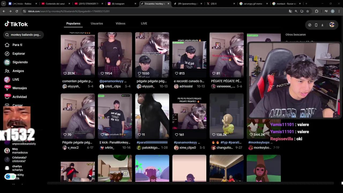Viewport: 343px width, 193px height.
Task: Open the profile avatar in top-right
Action: point(332,25)
